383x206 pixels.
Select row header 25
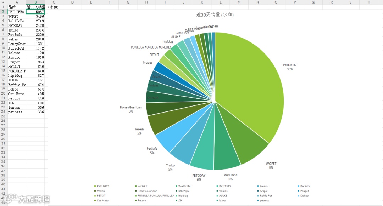(4, 116)
